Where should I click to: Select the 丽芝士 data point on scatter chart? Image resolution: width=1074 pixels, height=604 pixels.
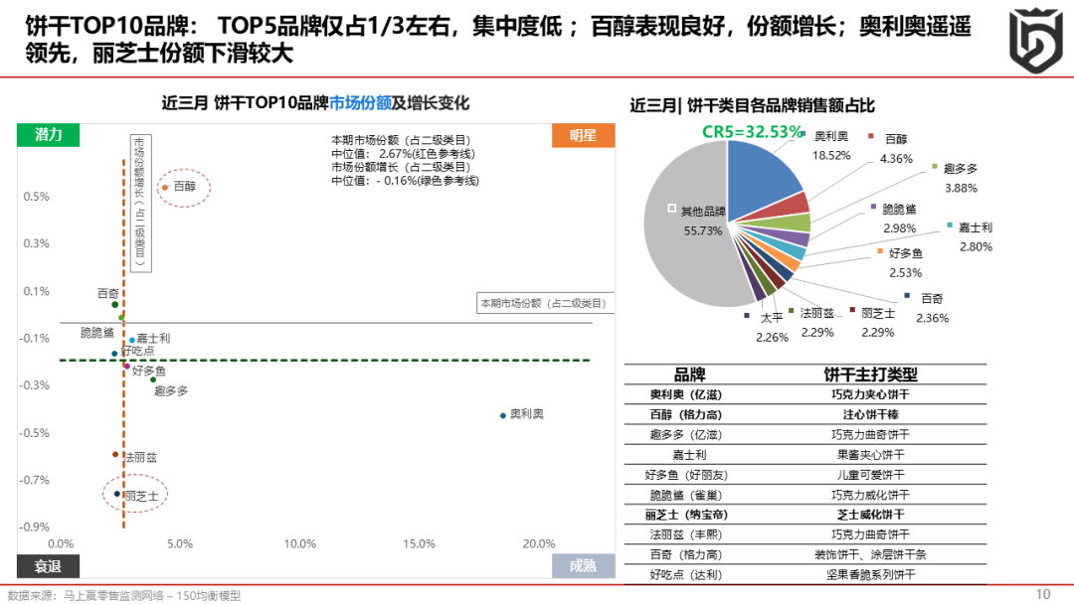[x=117, y=493]
